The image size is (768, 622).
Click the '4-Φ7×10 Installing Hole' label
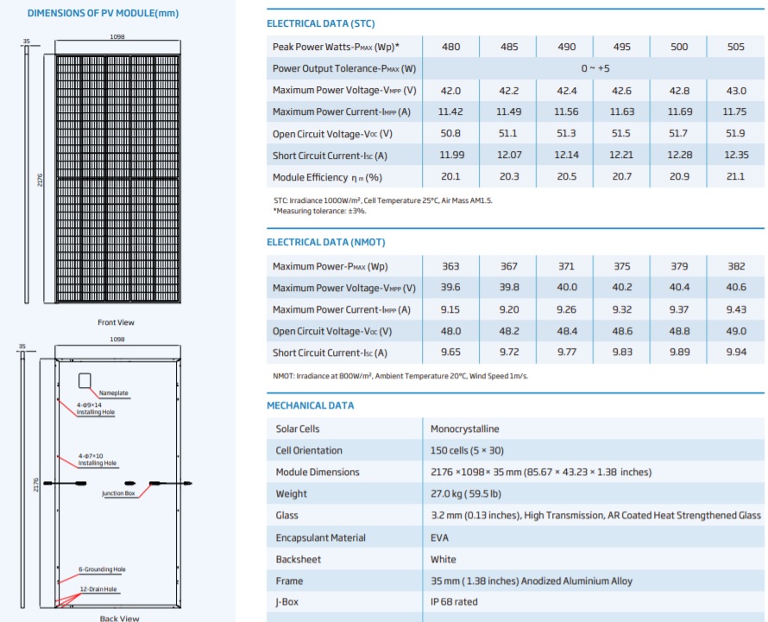coord(98,460)
